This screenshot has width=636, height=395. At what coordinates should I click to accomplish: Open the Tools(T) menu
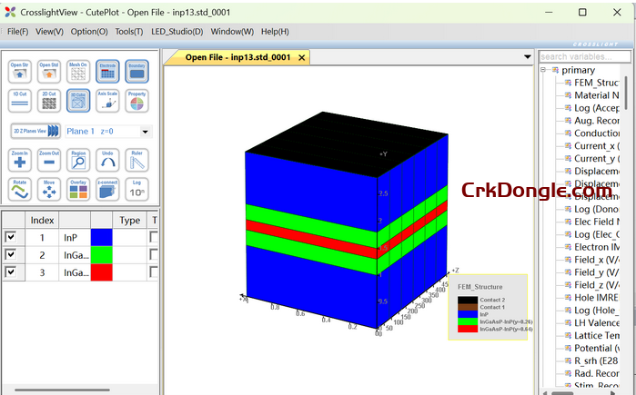click(x=128, y=31)
